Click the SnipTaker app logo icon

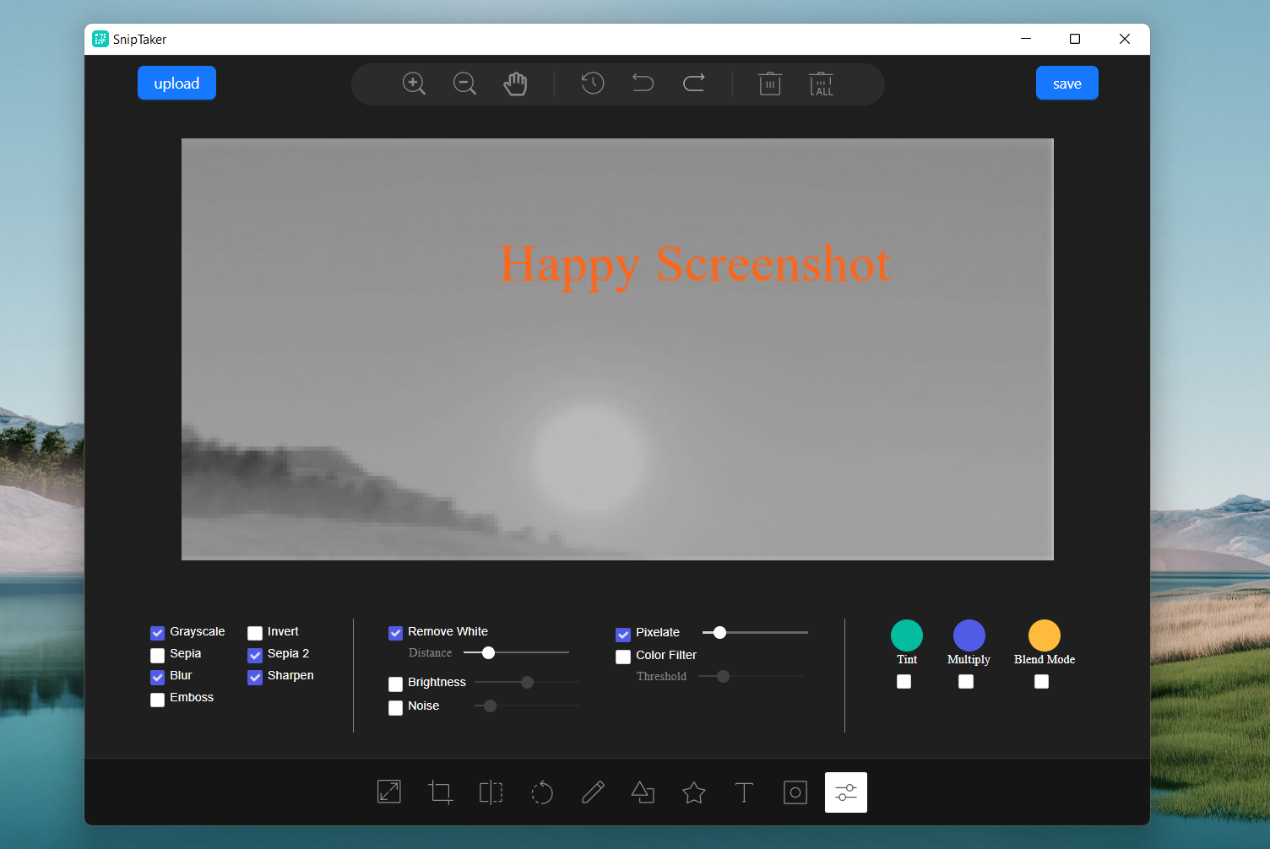pyautogui.click(x=100, y=39)
